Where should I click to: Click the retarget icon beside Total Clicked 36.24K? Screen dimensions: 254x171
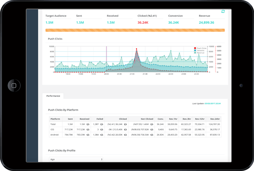(x=125, y=124)
